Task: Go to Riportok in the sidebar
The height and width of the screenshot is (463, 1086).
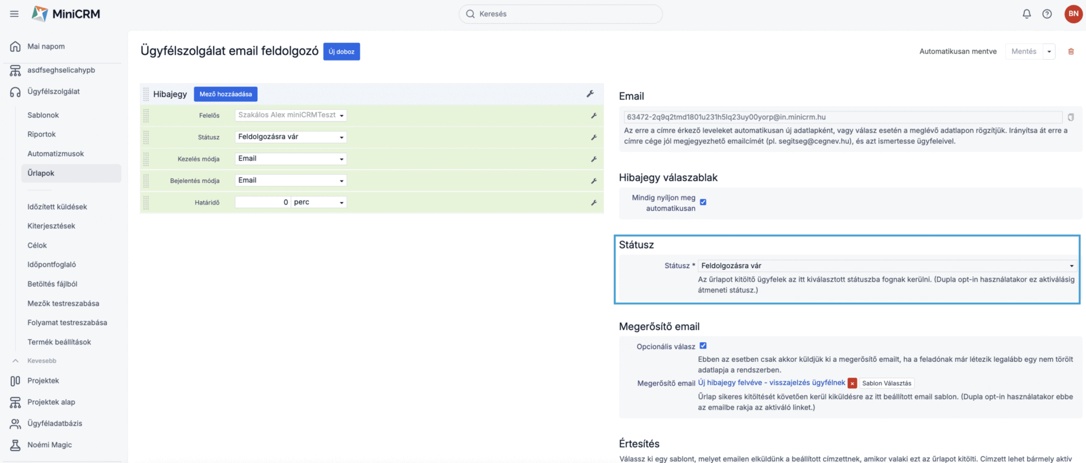Action: [41, 134]
